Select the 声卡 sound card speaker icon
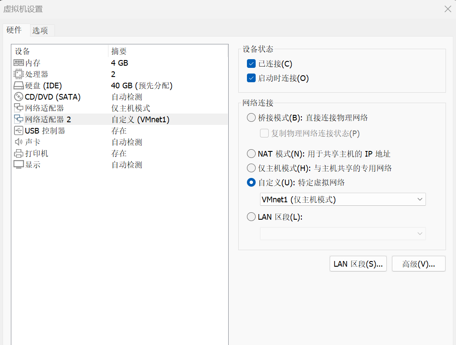456x345 pixels. pos(19,142)
